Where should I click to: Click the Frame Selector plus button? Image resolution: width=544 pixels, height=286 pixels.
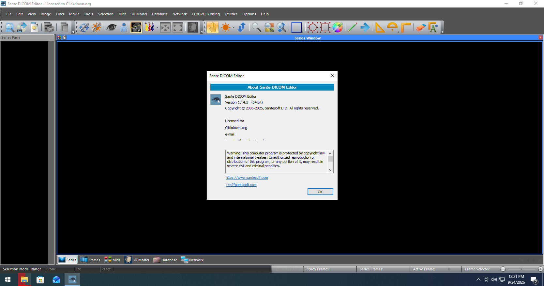tap(541, 269)
